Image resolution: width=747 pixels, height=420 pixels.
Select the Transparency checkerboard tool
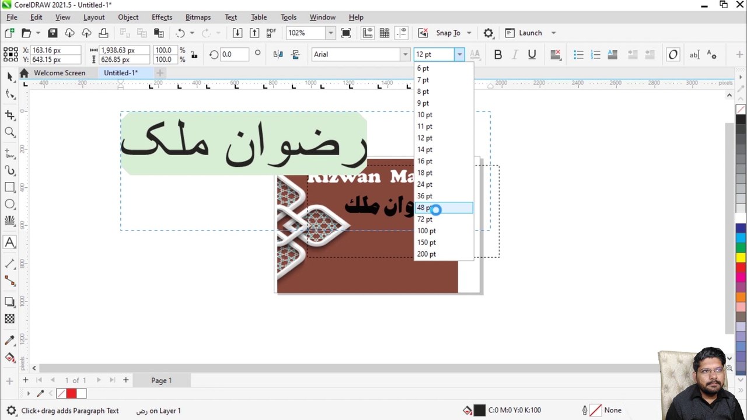pyautogui.click(x=10, y=318)
